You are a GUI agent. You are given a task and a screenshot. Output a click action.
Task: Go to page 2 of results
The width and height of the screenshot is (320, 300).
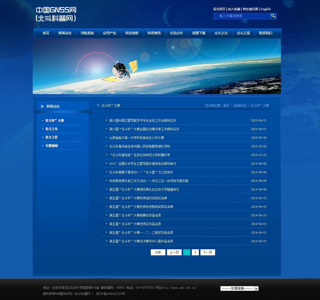pyautogui.click(x=195, y=252)
